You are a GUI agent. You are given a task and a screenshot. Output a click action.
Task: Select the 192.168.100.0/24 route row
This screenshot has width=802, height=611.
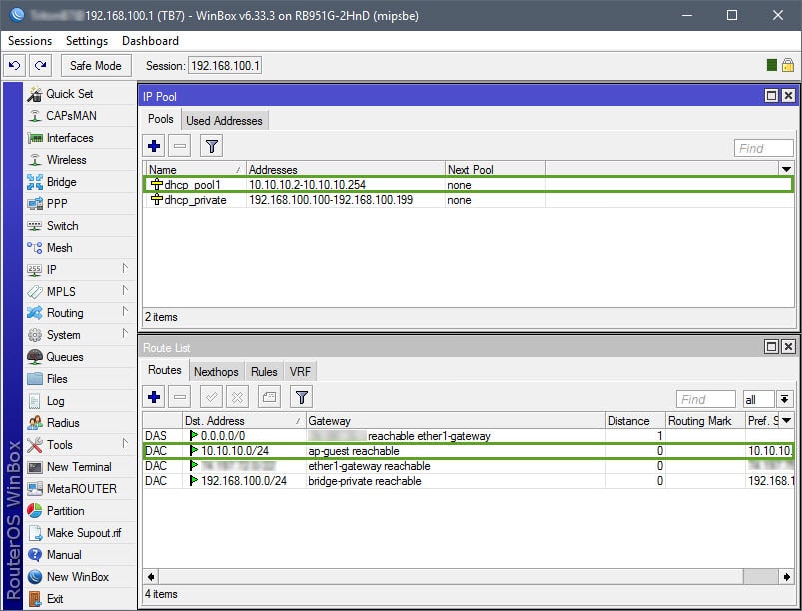467,481
